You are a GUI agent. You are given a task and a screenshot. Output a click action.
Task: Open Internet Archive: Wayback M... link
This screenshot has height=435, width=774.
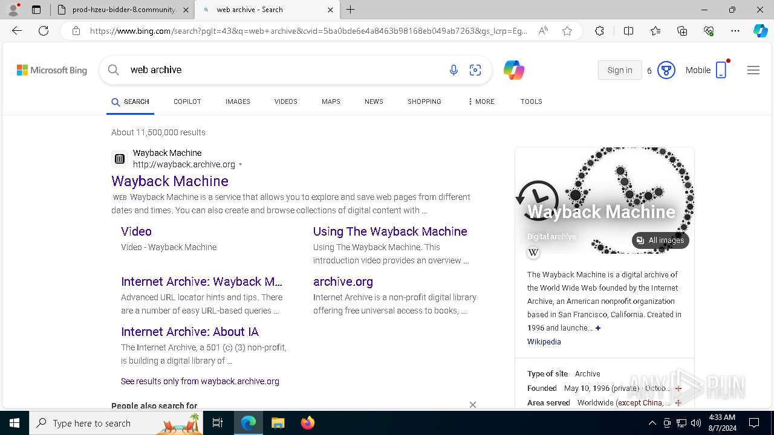pyautogui.click(x=201, y=282)
